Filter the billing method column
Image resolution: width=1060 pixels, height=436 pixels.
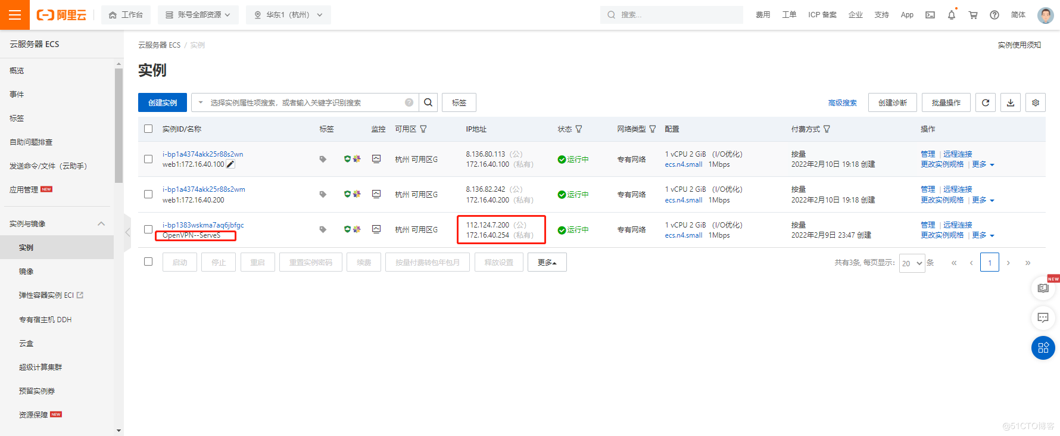827,129
